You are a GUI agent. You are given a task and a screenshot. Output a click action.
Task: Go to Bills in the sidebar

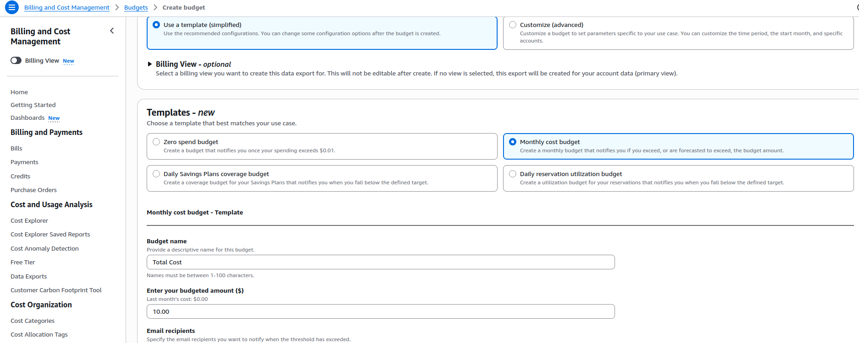16,148
